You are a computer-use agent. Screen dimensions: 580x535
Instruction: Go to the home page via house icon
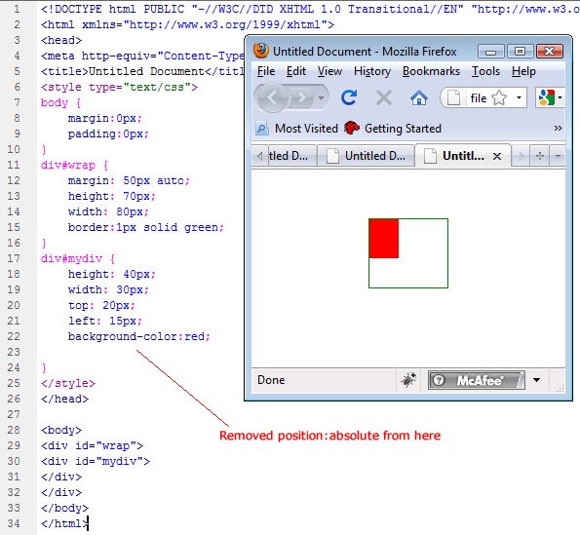pyautogui.click(x=419, y=98)
